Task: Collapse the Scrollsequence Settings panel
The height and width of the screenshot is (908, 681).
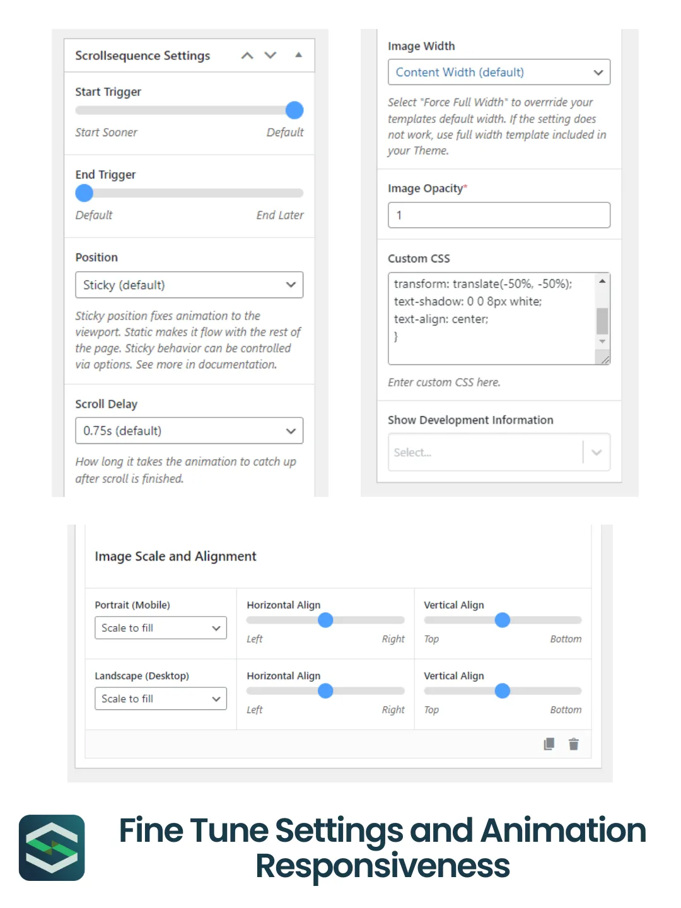Action: point(299,55)
